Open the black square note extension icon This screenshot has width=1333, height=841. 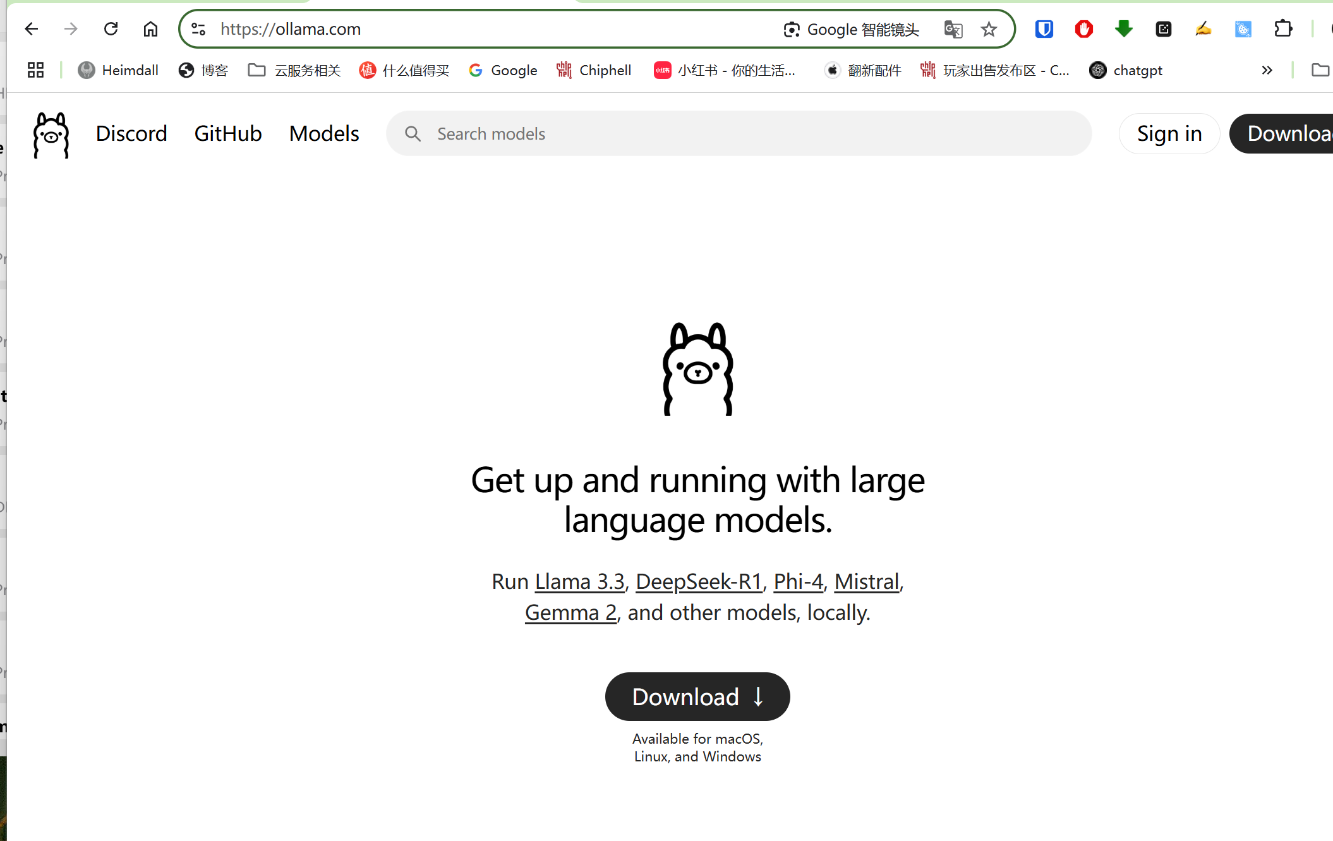click(x=1164, y=29)
